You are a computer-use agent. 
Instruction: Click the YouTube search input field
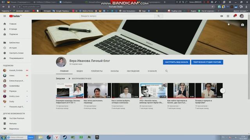[x=117, y=16]
